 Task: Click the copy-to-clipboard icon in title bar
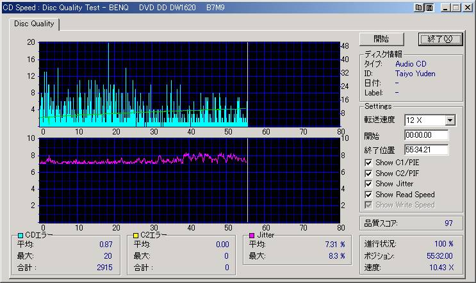pos(419,8)
